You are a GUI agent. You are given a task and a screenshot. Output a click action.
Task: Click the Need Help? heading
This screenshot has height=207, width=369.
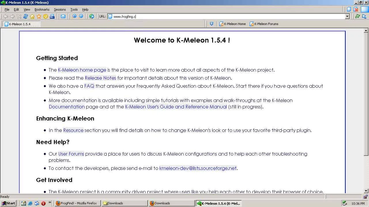(x=53, y=142)
